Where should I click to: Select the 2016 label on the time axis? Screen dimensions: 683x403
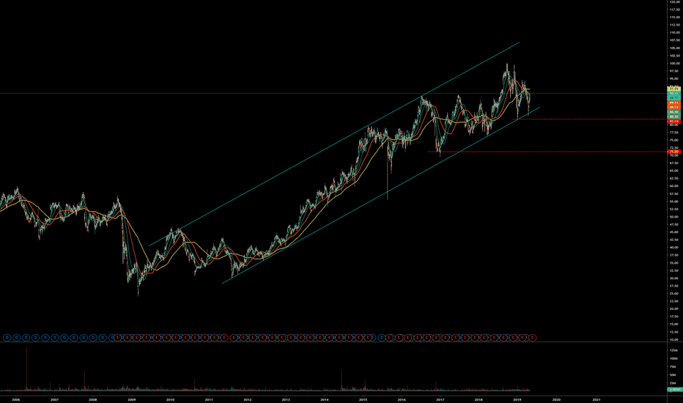(x=402, y=399)
